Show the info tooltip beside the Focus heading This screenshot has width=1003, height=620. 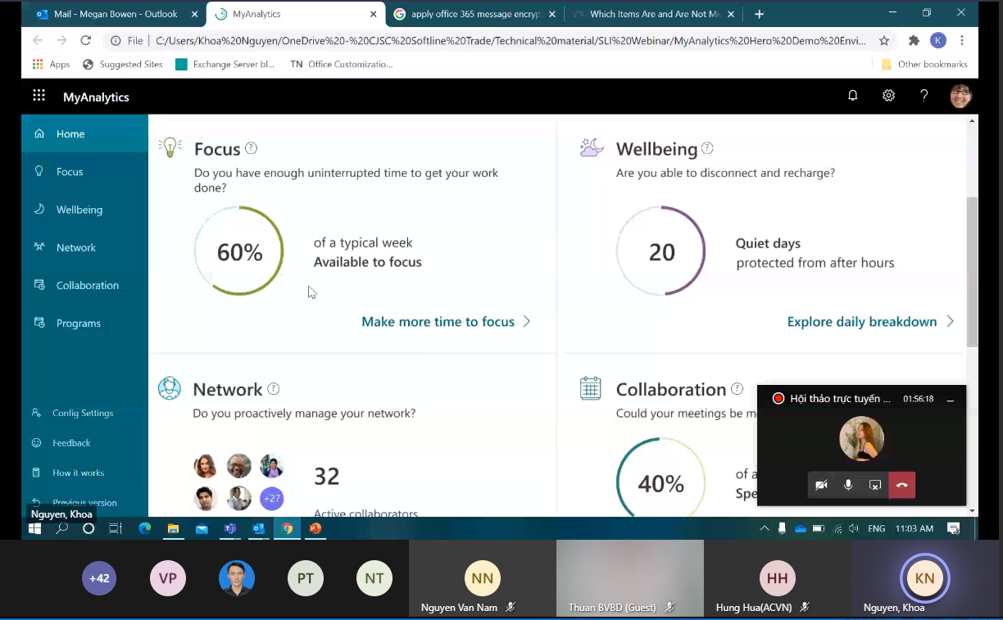click(x=252, y=148)
